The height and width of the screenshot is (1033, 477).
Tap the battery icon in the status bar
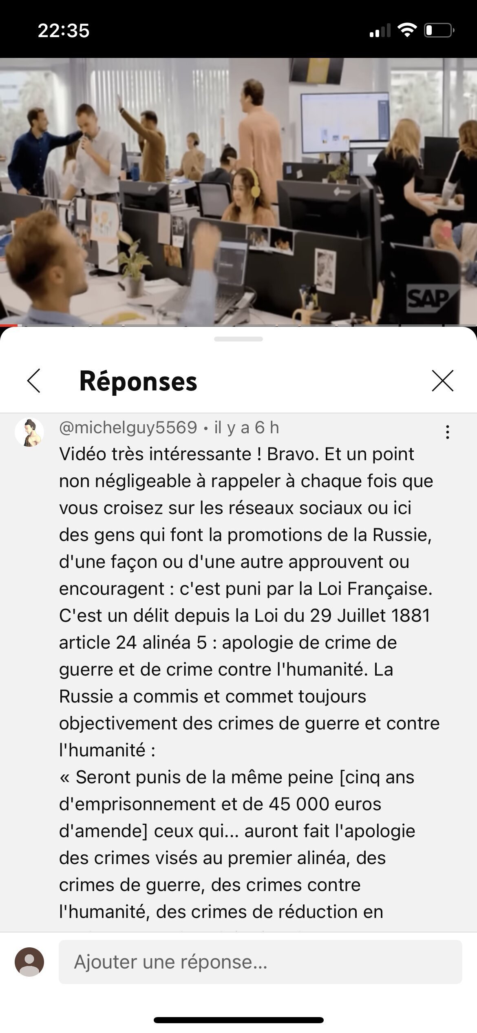point(439,30)
